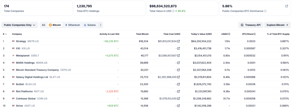Click the 174 Total Companies card

pos(37,8)
